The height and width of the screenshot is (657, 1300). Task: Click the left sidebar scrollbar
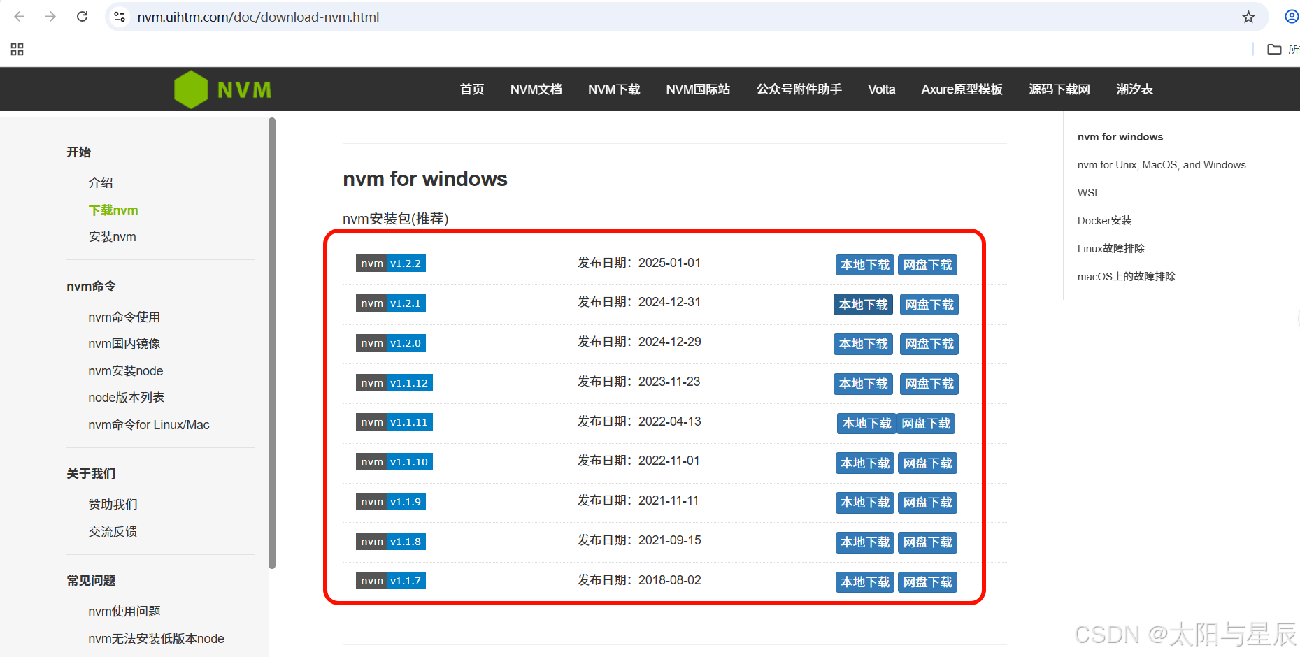[x=272, y=342]
